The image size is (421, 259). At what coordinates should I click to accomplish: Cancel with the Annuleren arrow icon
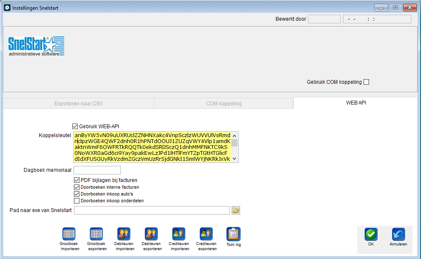click(399, 234)
